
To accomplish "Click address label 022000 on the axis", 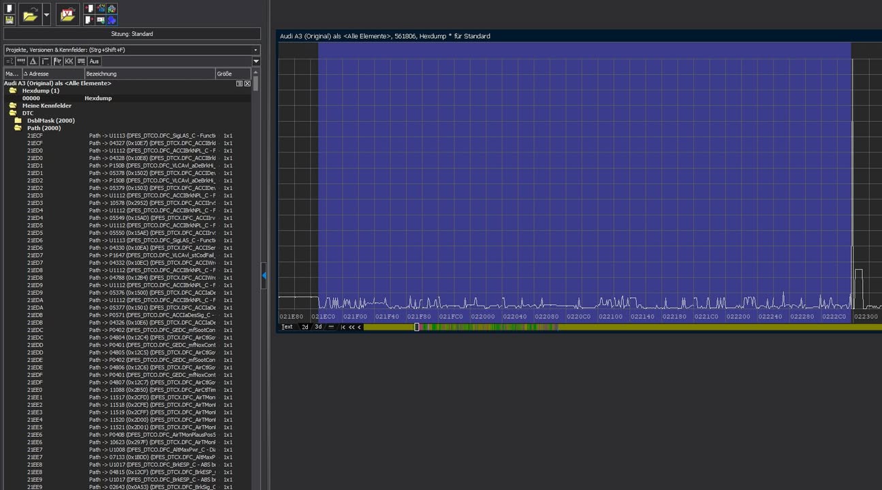I will point(483,316).
